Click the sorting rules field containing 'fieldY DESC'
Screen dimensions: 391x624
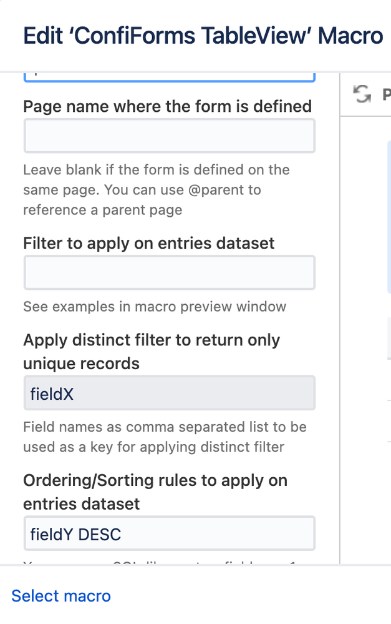[x=169, y=533]
